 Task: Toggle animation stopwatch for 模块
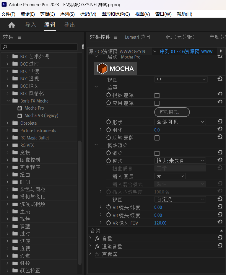click(x=109, y=160)
